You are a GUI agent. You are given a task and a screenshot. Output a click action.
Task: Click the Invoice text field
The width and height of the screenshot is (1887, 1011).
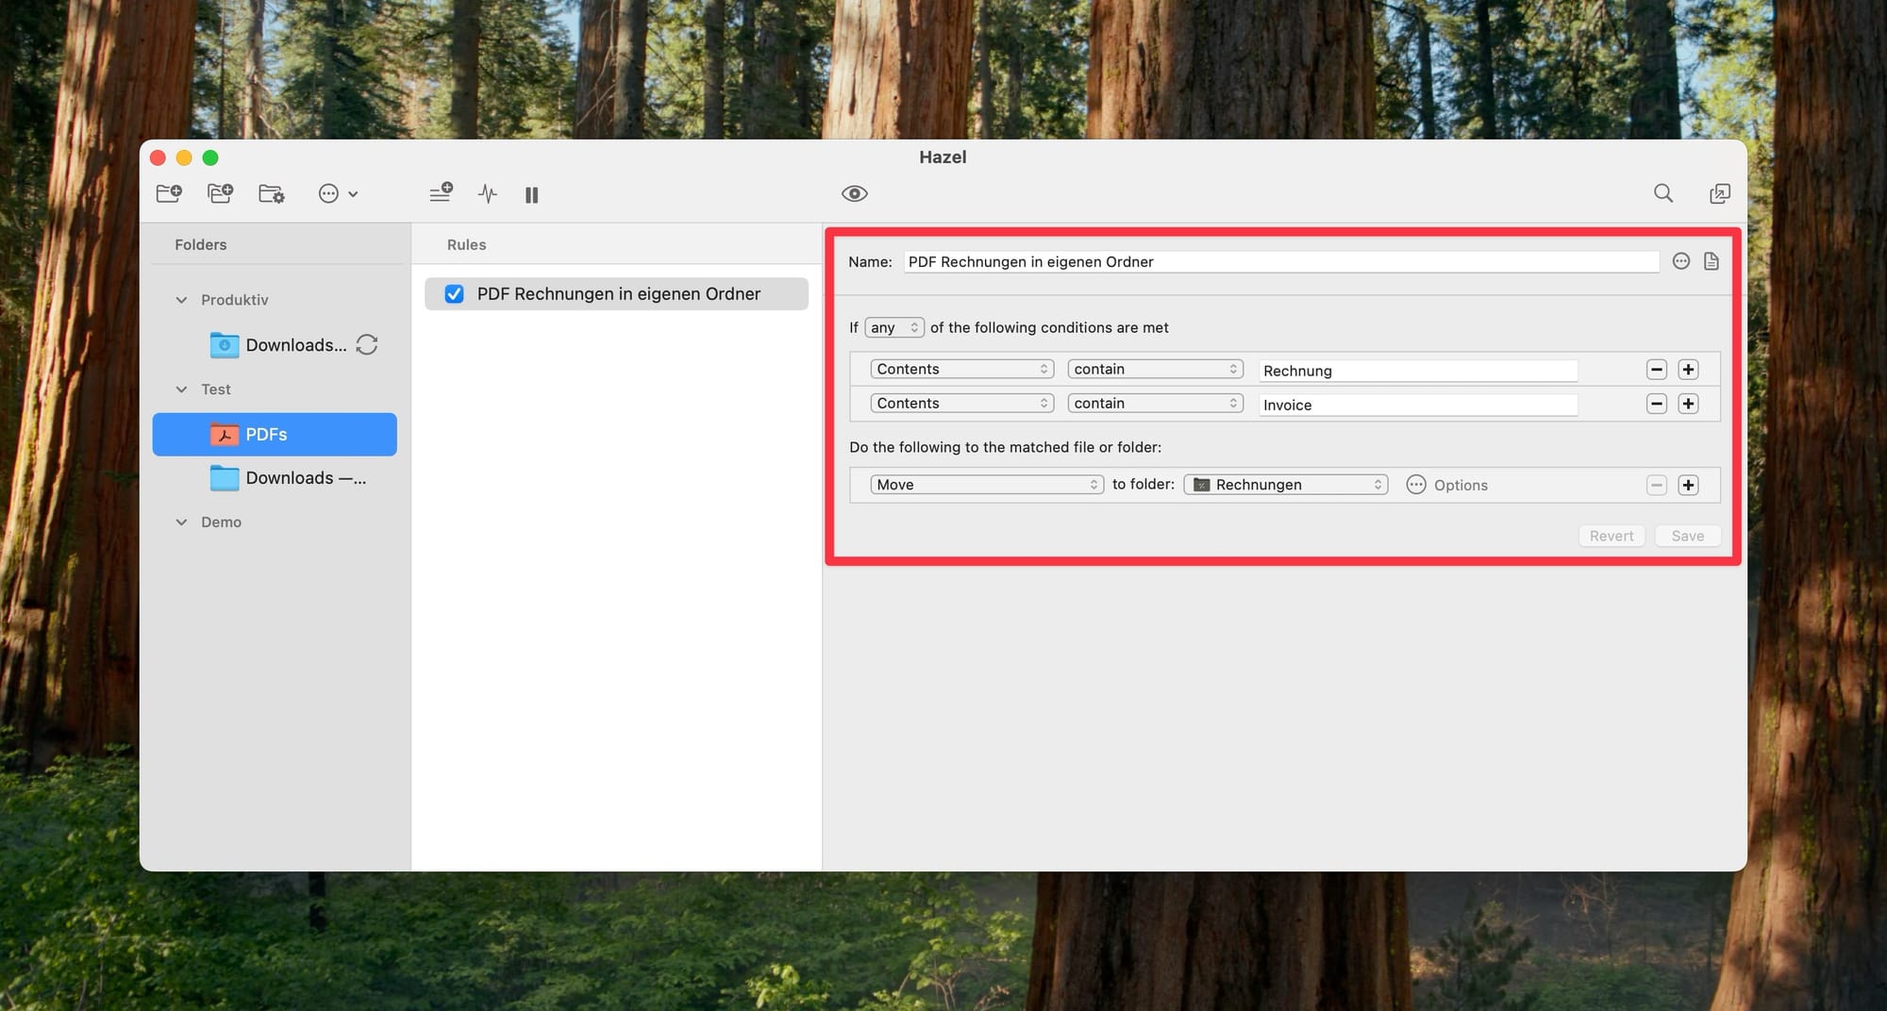[1418, 405]
